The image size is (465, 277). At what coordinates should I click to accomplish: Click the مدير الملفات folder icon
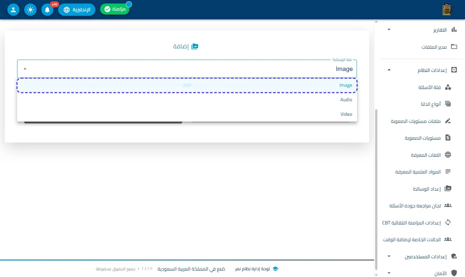coord(454,47)
